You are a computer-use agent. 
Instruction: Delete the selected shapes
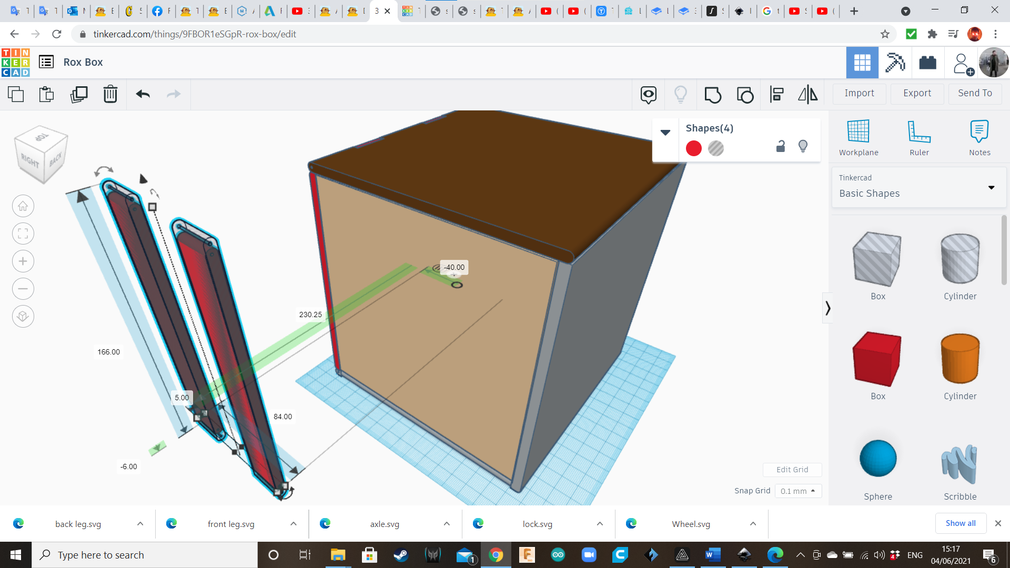110,95
